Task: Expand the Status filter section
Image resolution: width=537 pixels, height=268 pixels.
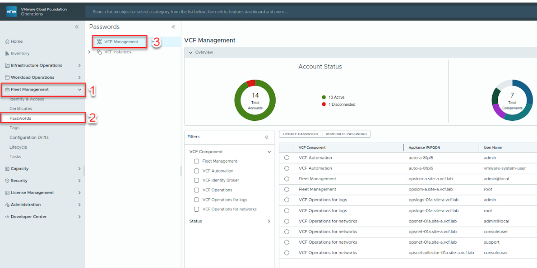Action: (x=268, y=221)
